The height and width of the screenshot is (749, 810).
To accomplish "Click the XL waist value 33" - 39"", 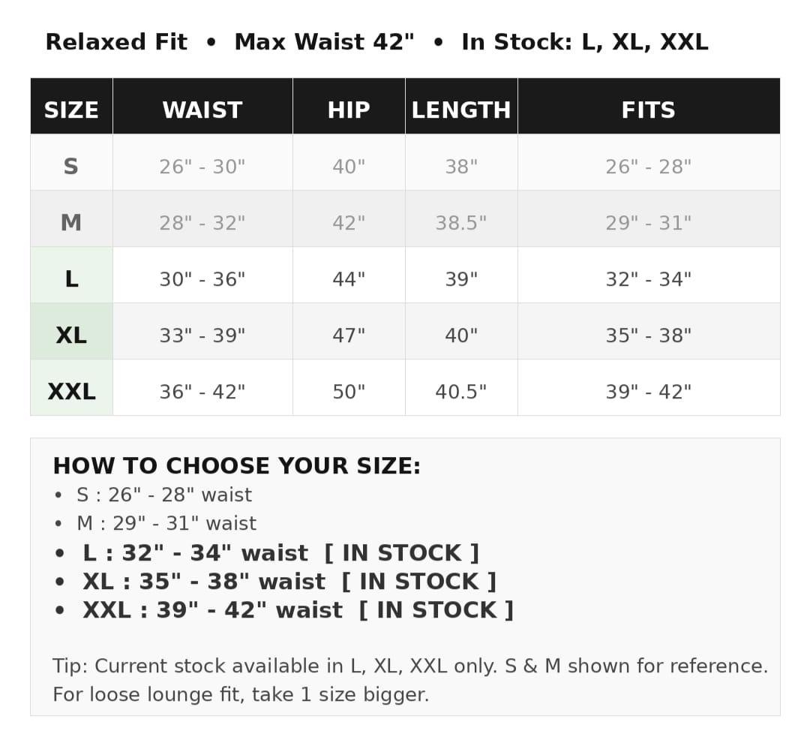I will (x=202, y=335).
